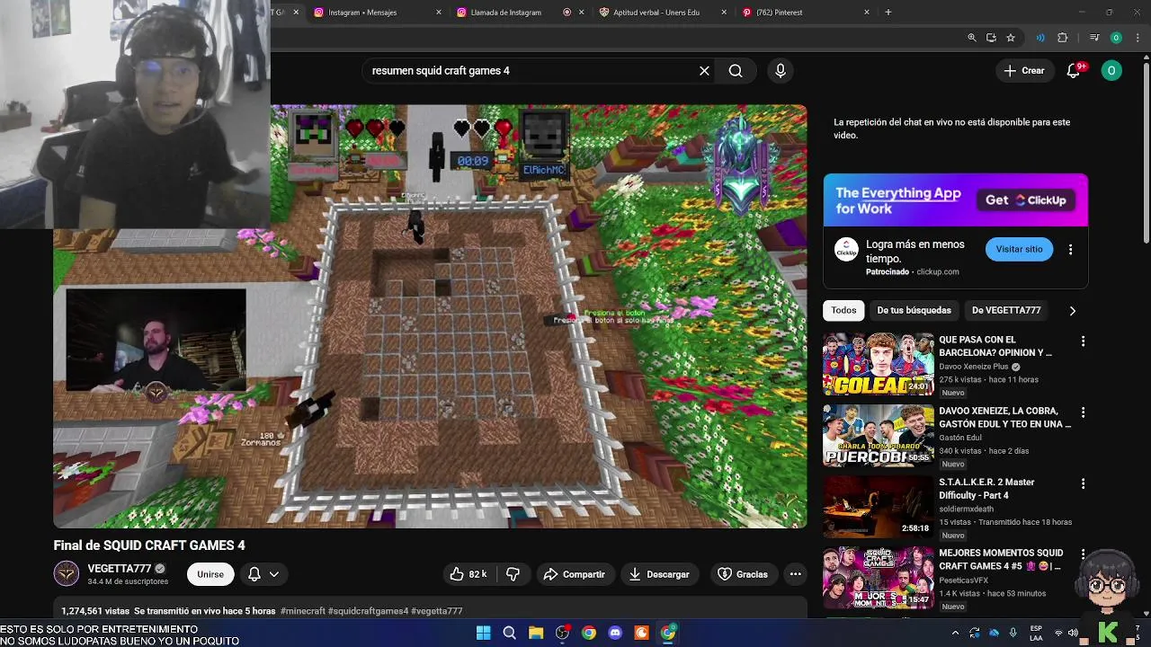Open the Chrome three-dot menu
This screenshot has width=1151, height=647.
tap(1137, 38)
